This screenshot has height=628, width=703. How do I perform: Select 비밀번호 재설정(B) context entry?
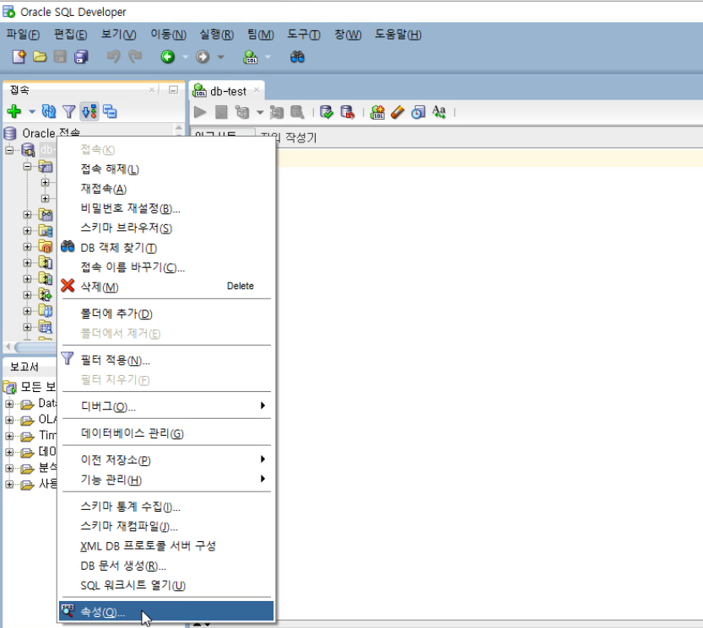pos(166,208)
